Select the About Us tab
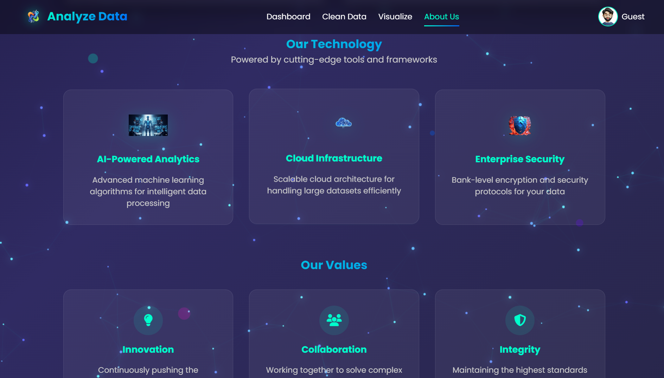Screen dimensions: 664x378 tap(441, 17)
